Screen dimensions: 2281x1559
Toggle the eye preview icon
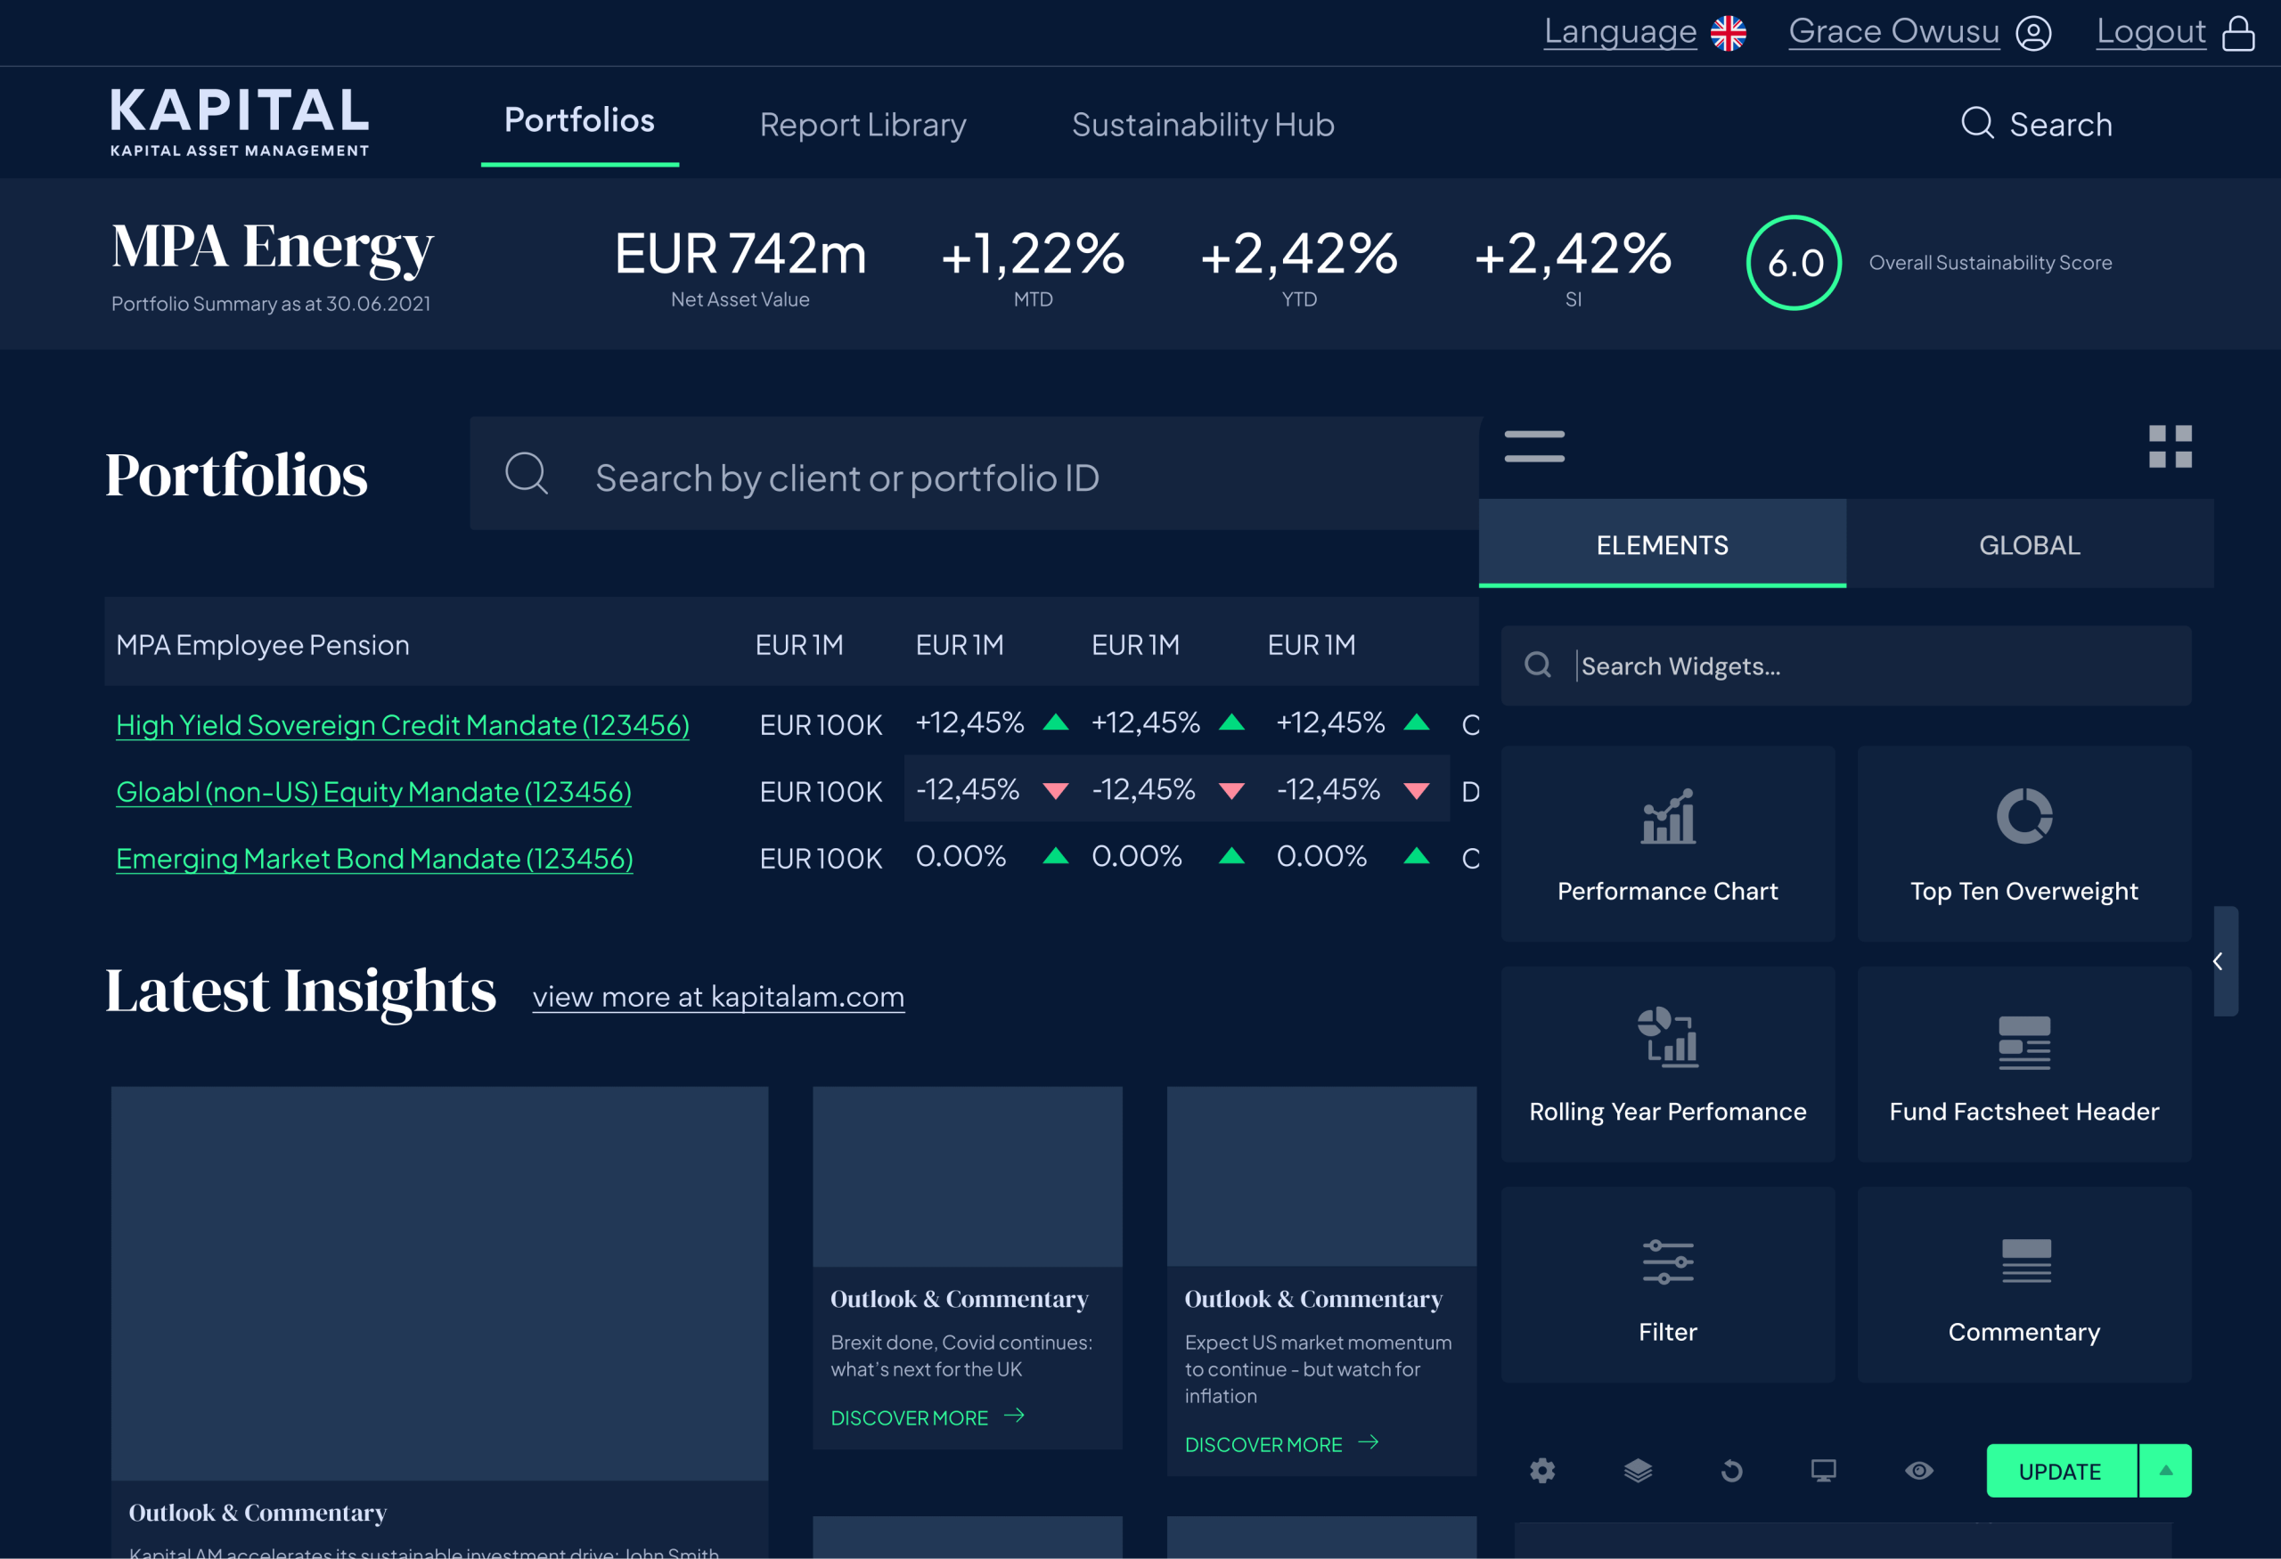click(1919, 1471)
